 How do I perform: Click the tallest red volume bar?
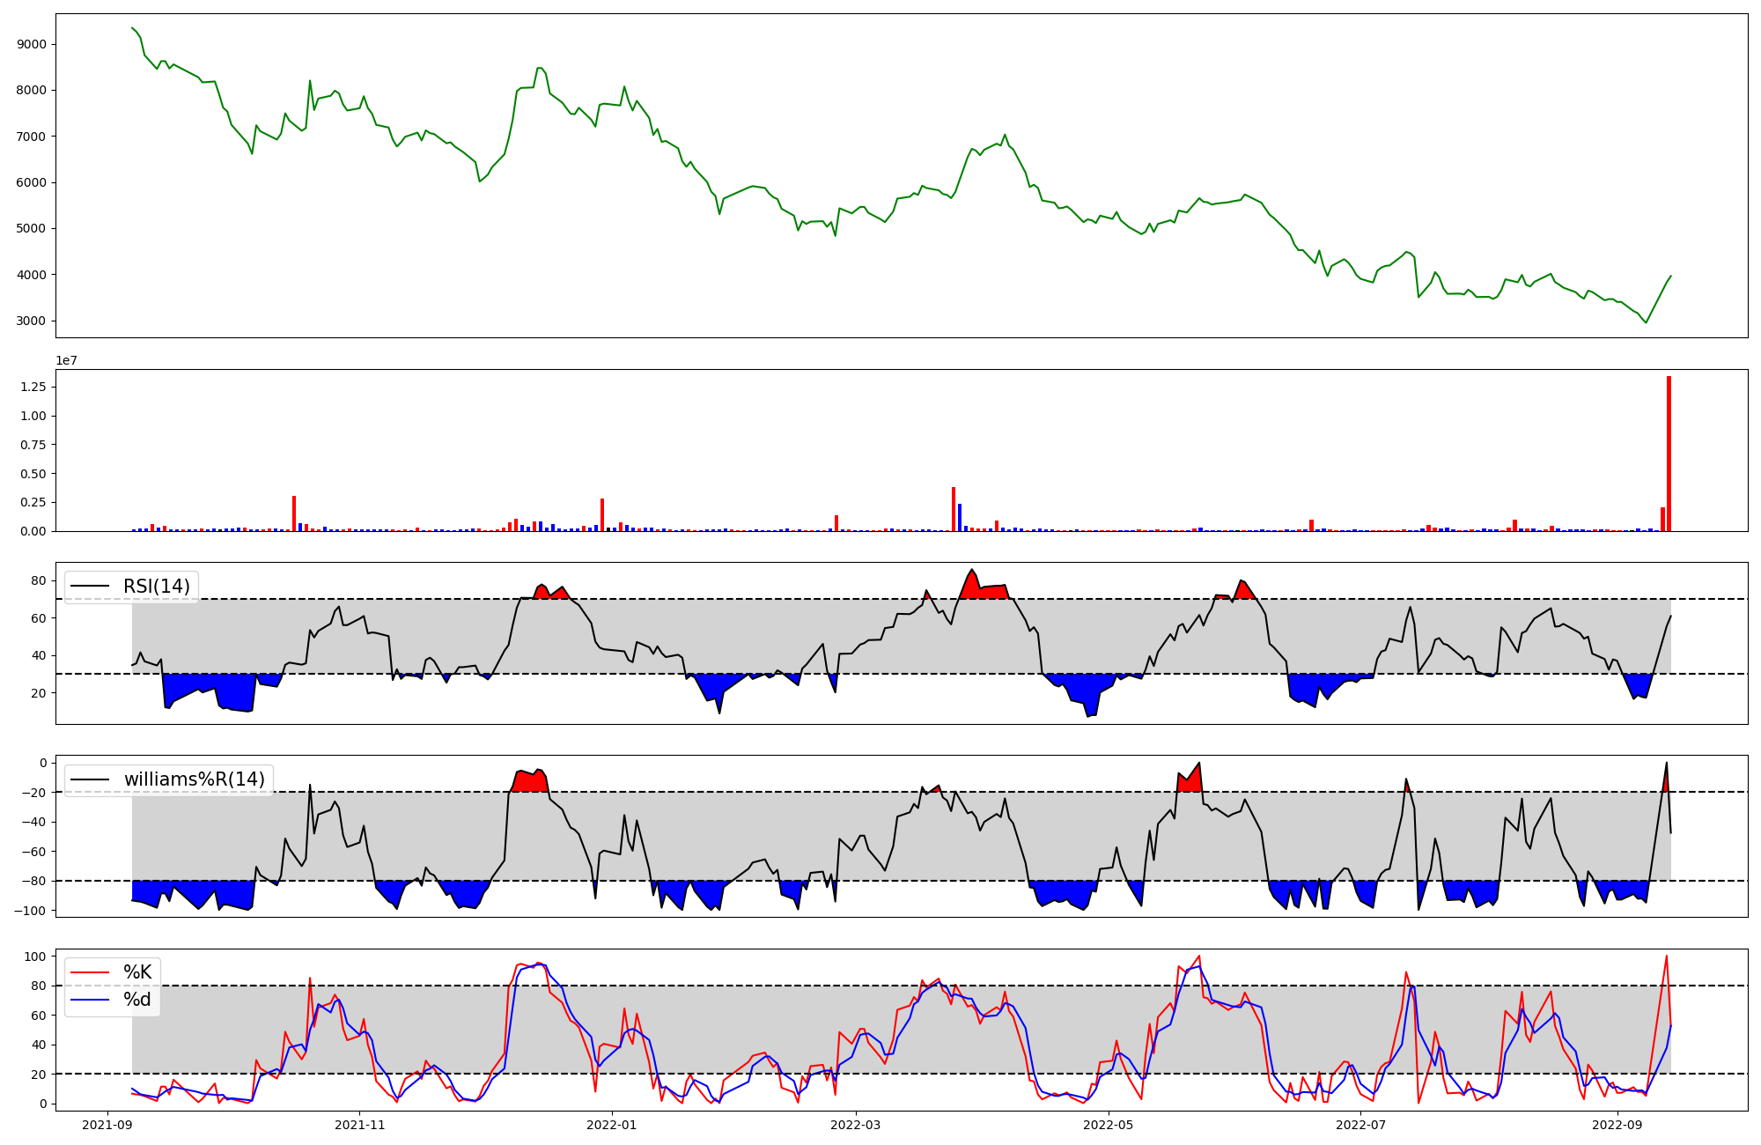click(x=1669, y=454)
